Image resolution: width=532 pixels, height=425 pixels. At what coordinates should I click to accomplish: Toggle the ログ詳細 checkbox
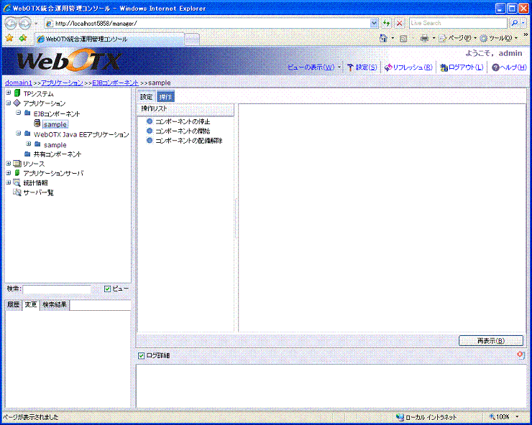tap(141, 355)
